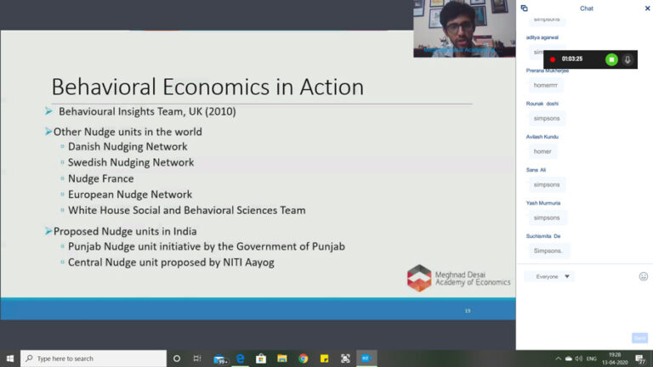Open the Windows Start menu

tap(10, 359)
